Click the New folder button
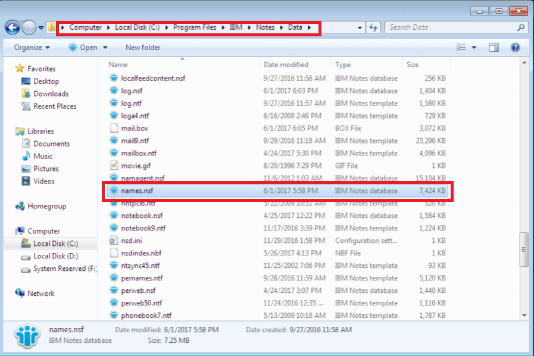 [x=143, y=48]
